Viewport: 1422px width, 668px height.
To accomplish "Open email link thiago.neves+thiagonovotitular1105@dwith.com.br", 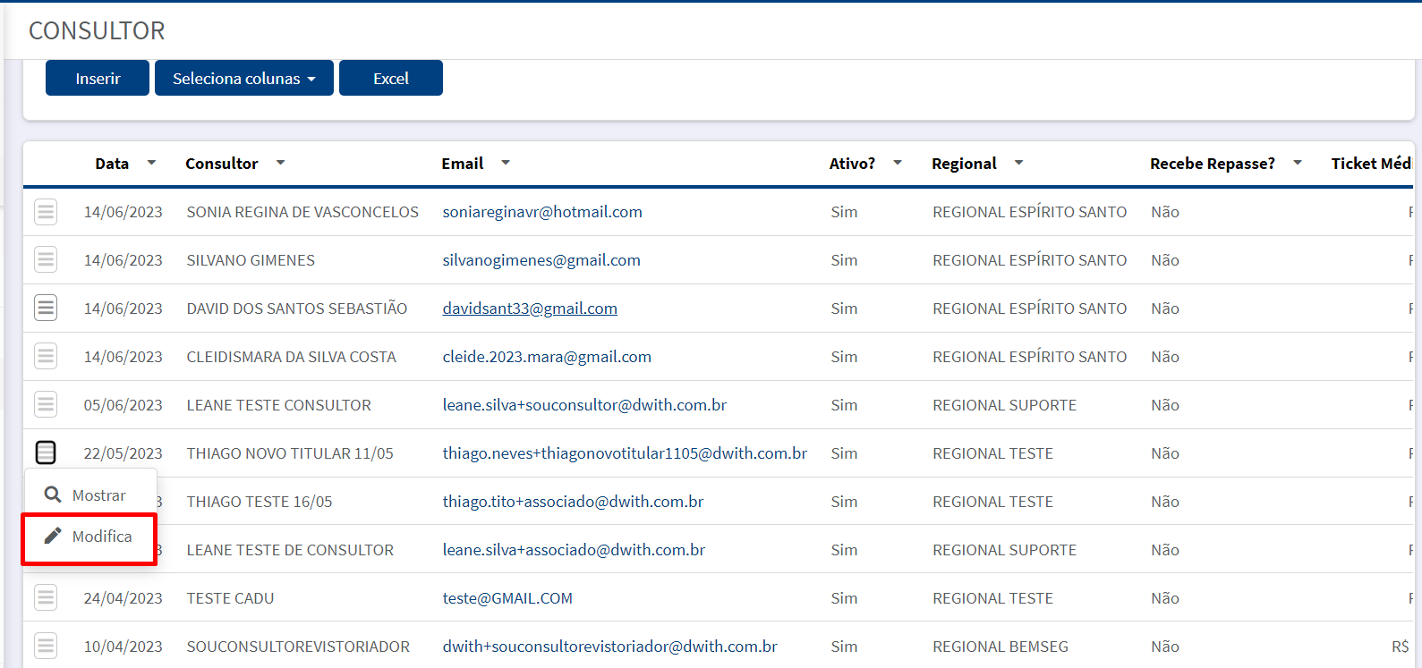I will pos(625,453).
